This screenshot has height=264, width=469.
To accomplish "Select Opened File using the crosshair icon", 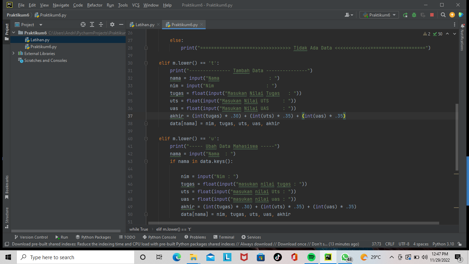I will 83,24.
